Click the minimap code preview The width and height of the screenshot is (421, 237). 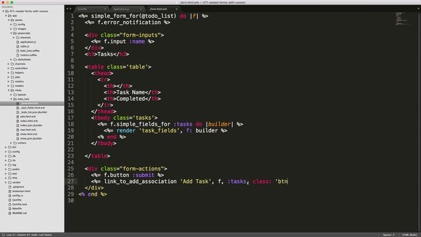[403, 19]
